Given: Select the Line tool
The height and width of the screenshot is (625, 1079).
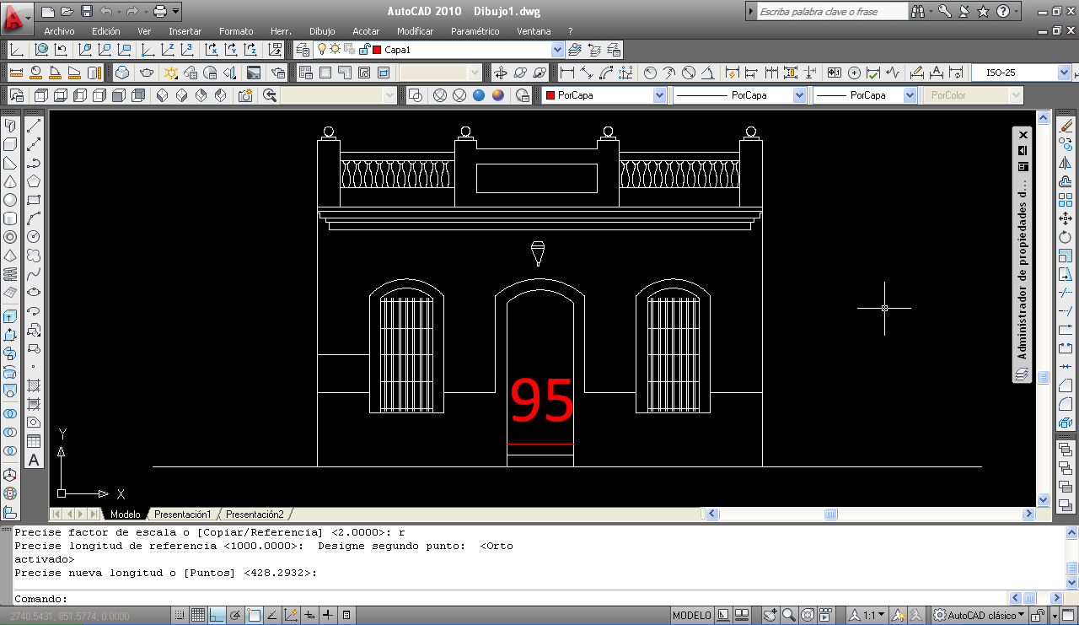Looking at the screenshot, I should 35,127.
